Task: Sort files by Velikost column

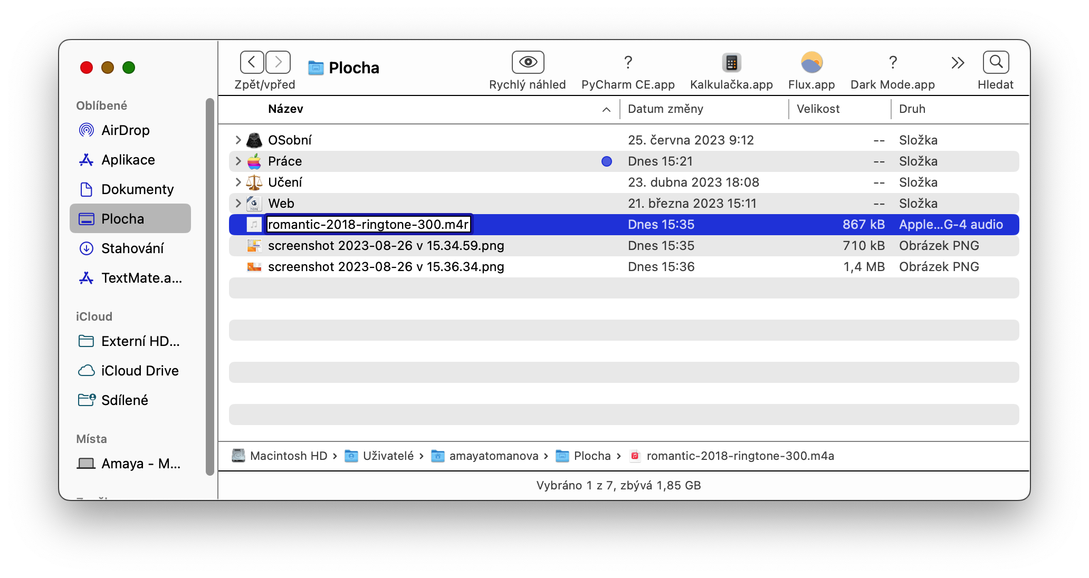Action: click(818, 109)
